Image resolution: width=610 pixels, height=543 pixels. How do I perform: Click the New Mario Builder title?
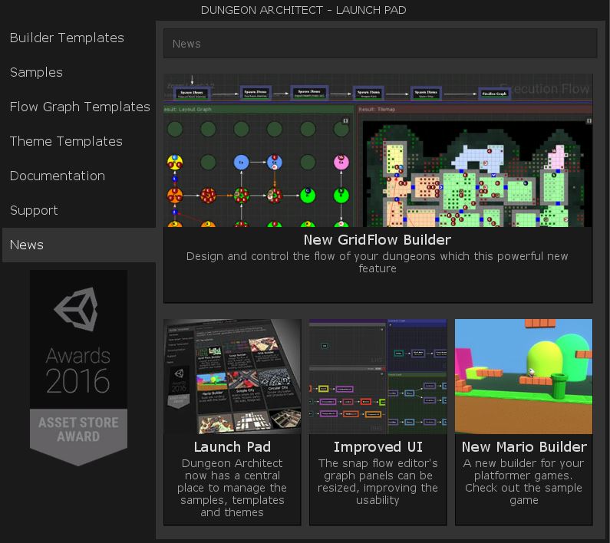[524, 447]
